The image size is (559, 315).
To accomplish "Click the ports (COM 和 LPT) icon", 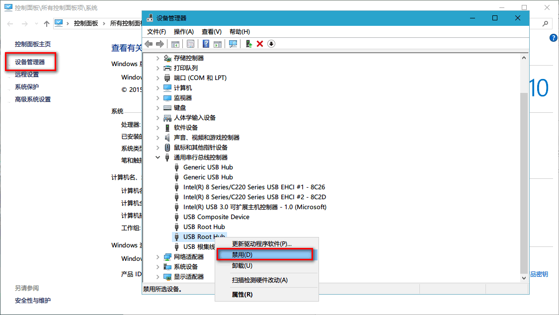I will [167, 78].
